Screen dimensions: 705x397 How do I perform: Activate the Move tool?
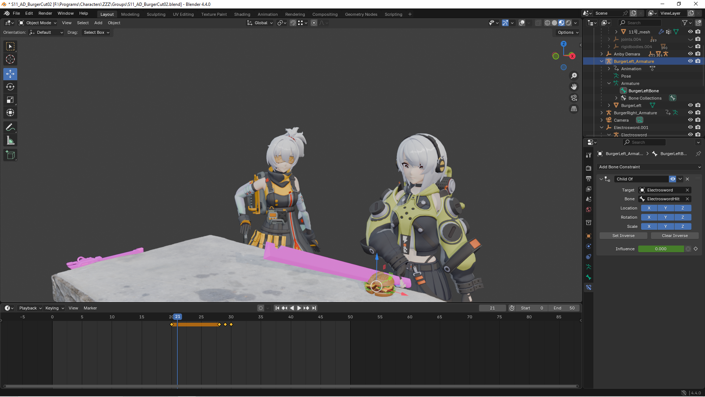[10, 74]
